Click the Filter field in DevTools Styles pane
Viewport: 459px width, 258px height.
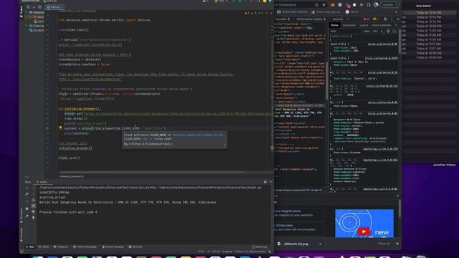pyautogui.click(x=346, y=32)
